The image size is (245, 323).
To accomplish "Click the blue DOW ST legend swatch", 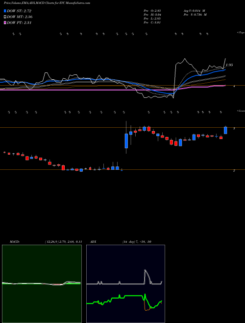I will tap(5, 11).
